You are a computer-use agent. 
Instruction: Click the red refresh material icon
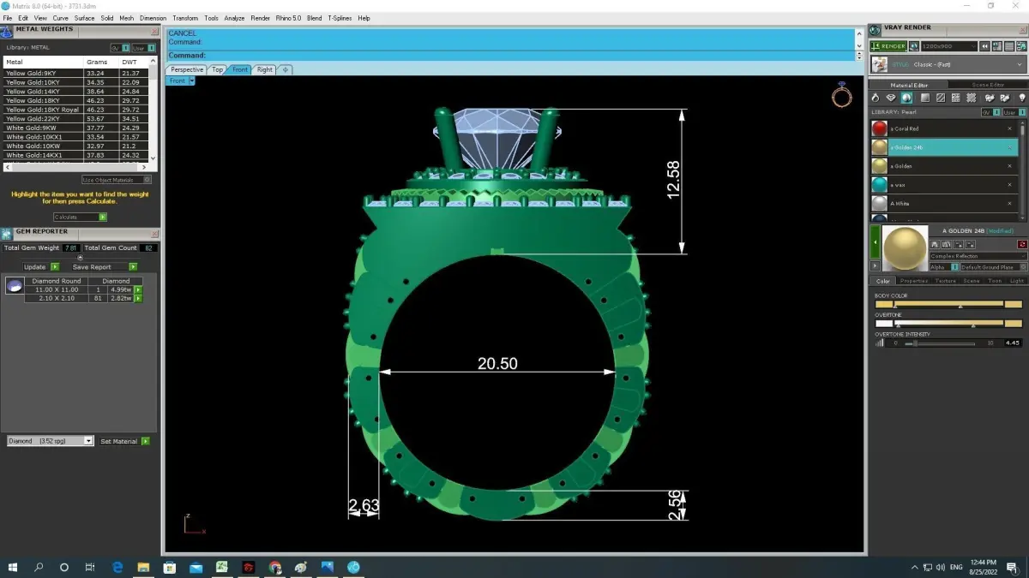tap(1022, 244)
